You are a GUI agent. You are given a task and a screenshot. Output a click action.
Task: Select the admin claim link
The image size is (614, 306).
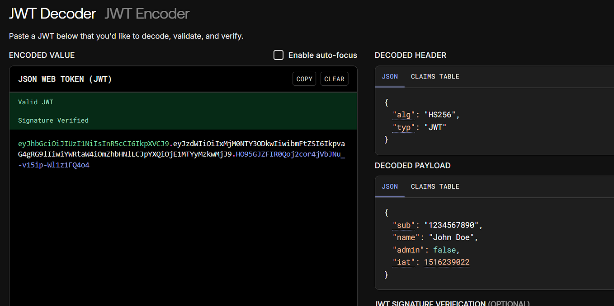408,250
